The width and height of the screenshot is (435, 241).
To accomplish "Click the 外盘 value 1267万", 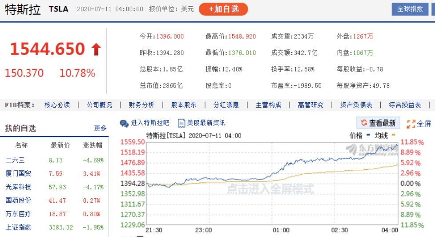I will (363, 36).
